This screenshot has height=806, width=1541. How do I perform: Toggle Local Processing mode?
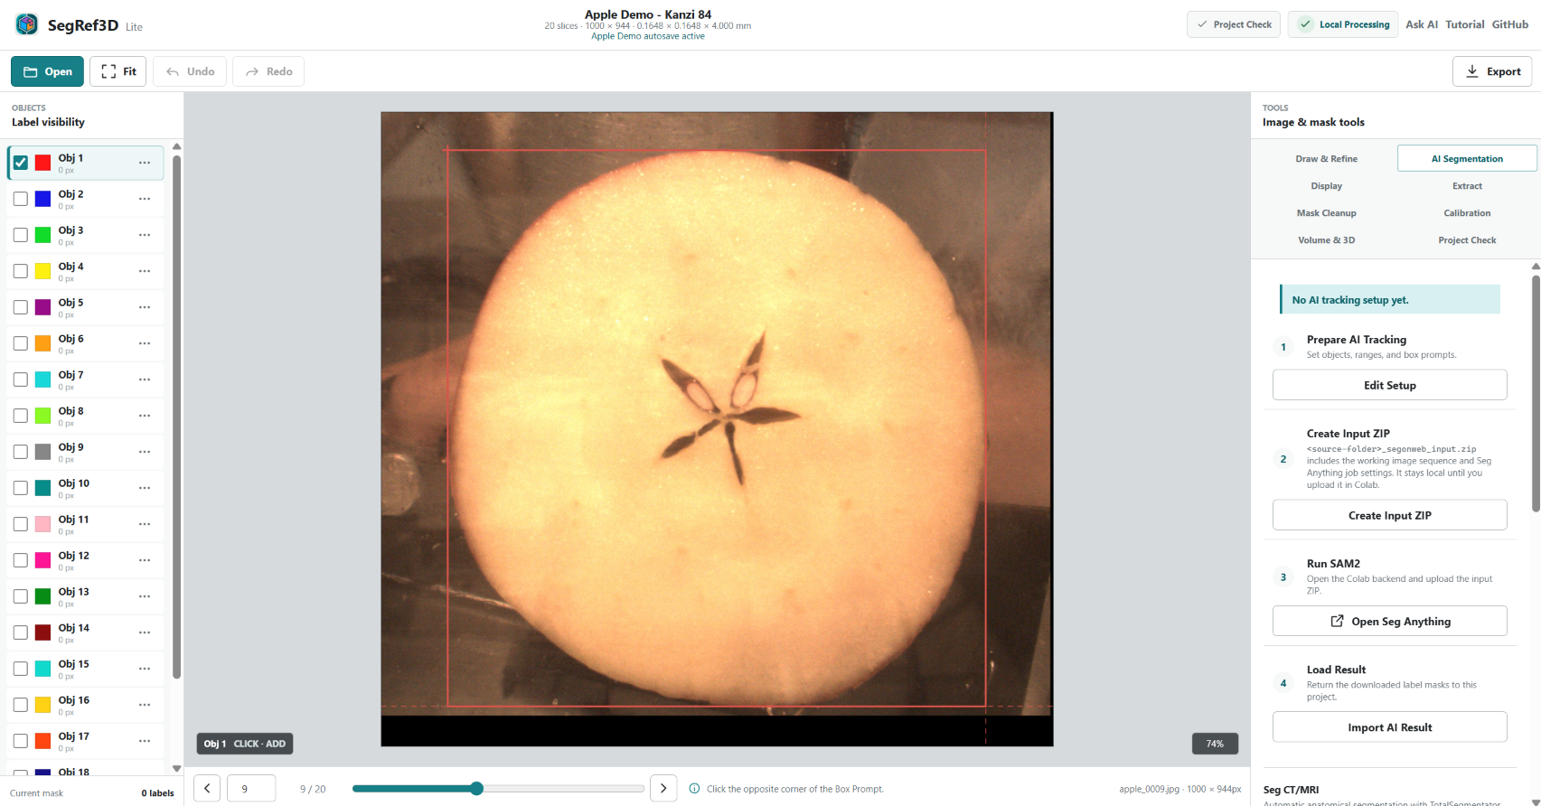coord(1343,24)
